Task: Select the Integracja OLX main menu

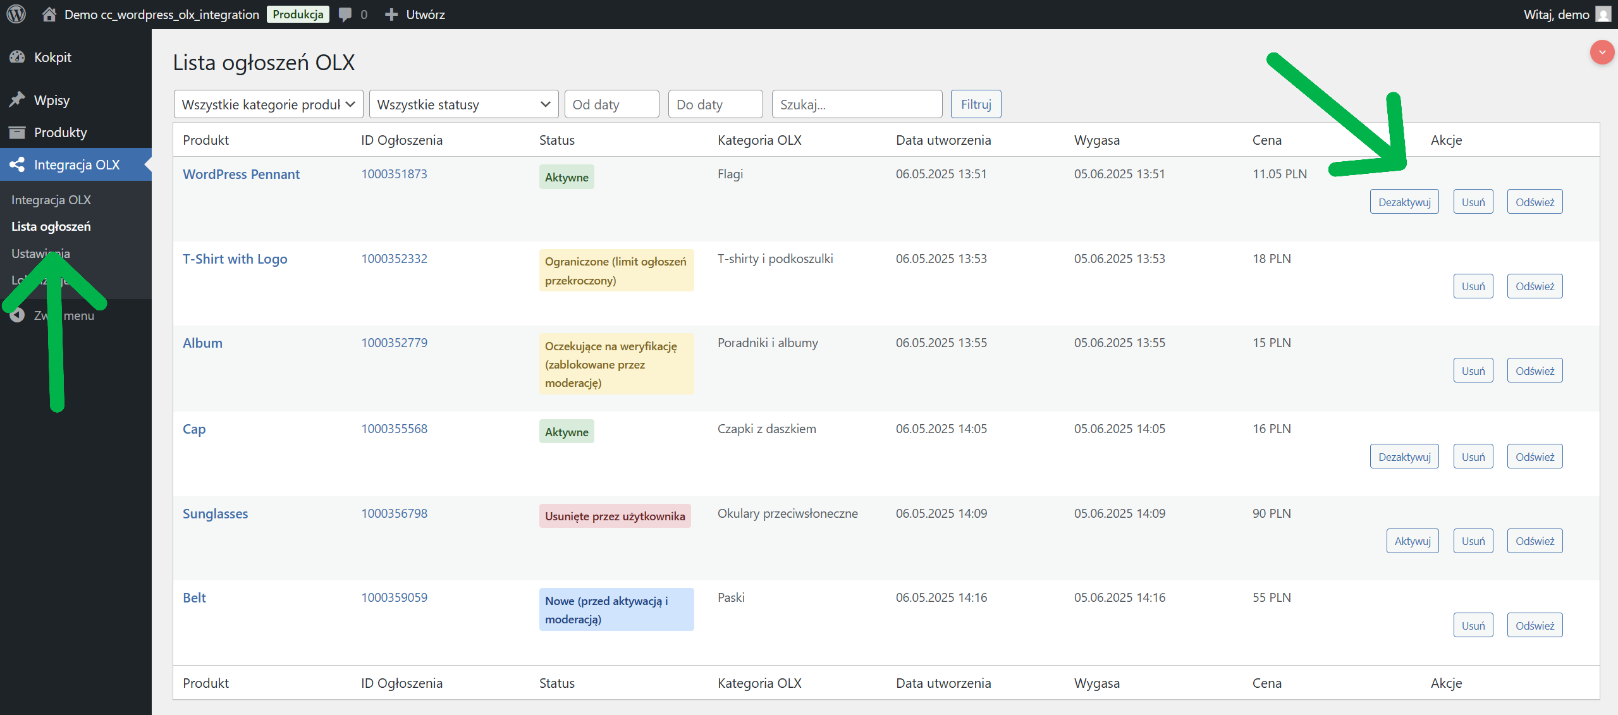Action: 76,164
